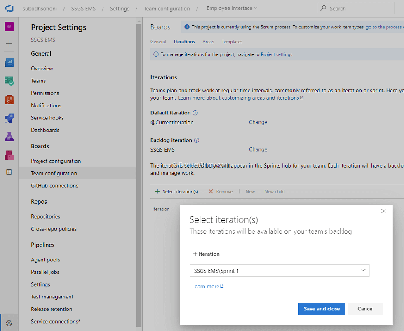Open the Pipelines hub icon in sidebar
404x331 pixels.
(9, 118)
